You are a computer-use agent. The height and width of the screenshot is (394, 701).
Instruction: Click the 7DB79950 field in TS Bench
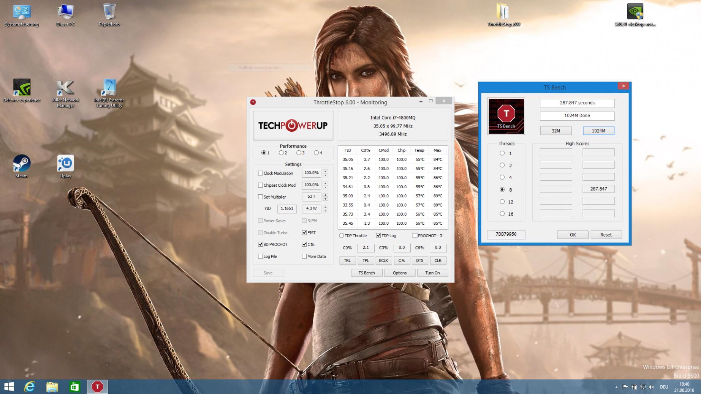point(506,235)
